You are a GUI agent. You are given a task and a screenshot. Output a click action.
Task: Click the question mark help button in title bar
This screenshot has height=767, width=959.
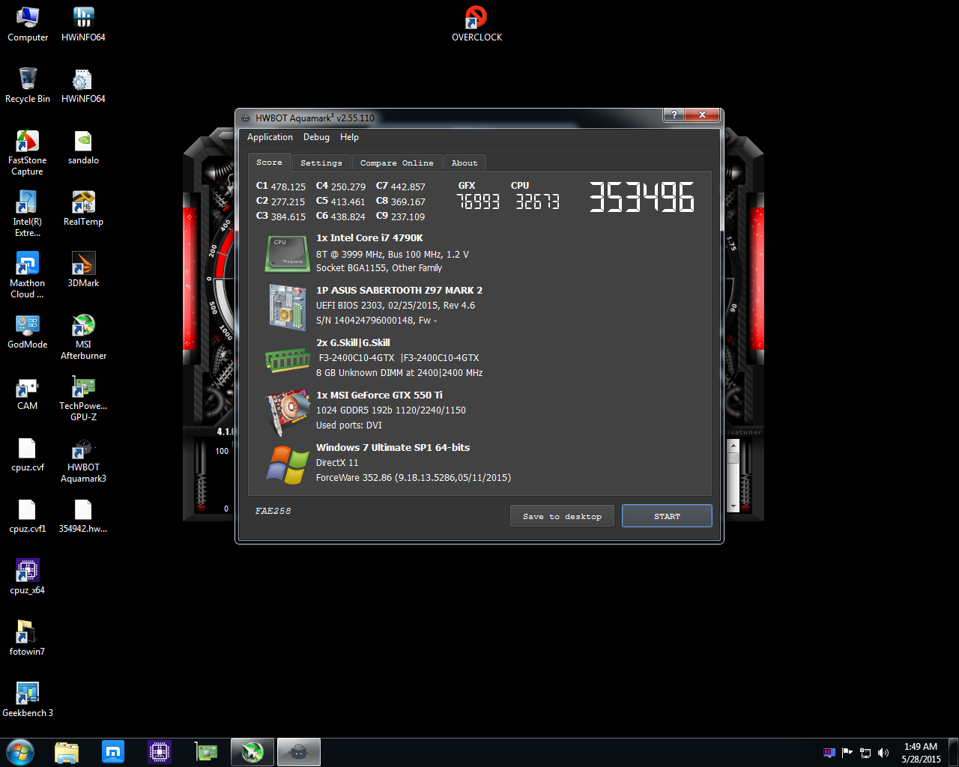[x=674, y=115]
